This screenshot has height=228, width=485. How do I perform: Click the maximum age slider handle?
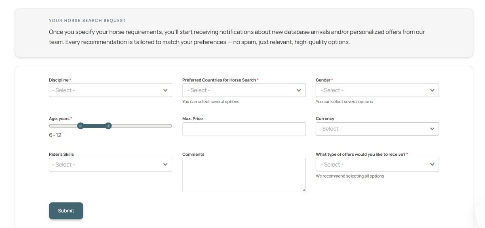(x=108, y=126)
